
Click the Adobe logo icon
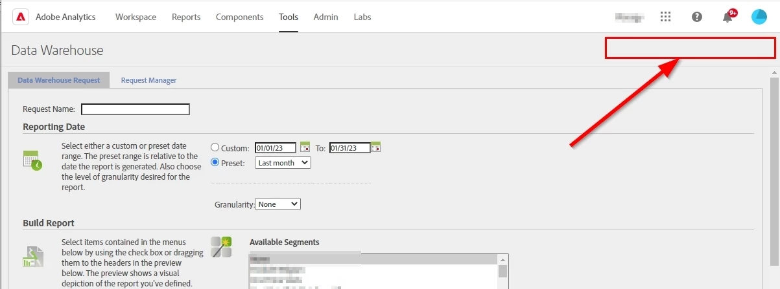click(21, 17)
